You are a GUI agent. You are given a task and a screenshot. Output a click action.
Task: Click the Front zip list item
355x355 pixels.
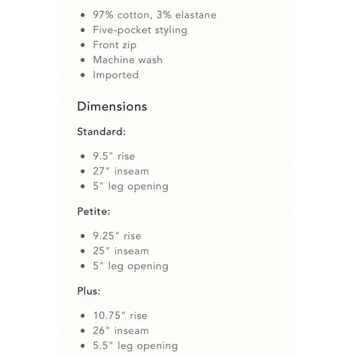115,45
